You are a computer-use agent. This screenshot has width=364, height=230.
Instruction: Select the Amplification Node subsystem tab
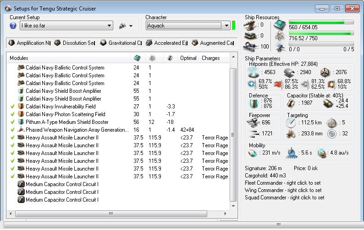(29, 43)
